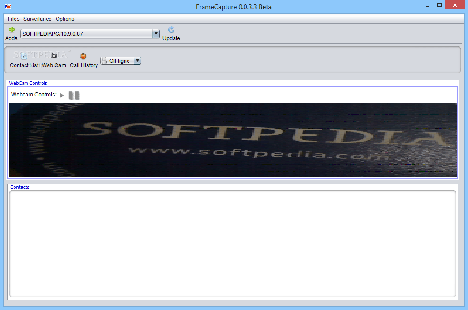This screenshot has width=468, height=310.
Task: Close the FrameCapture window
Action: click(x=455, y=5)
